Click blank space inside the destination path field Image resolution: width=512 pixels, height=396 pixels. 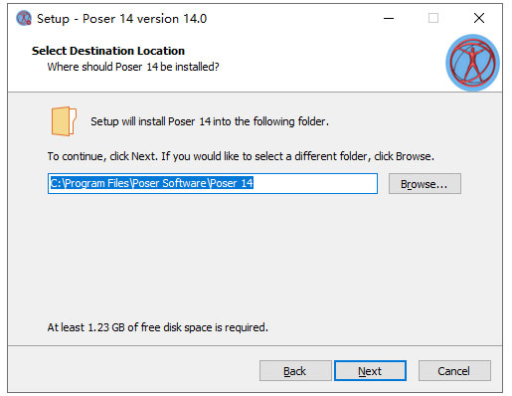coord(315,183)
